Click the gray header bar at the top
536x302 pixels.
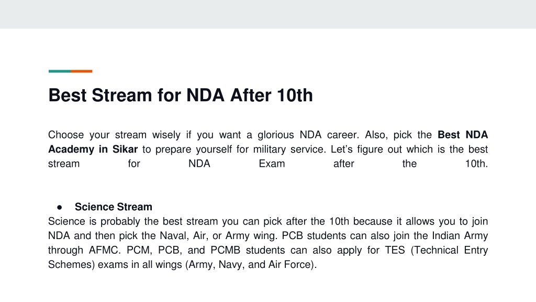click(268, 14)
